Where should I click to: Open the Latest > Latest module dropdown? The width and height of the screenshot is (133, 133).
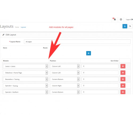[25, 66]
